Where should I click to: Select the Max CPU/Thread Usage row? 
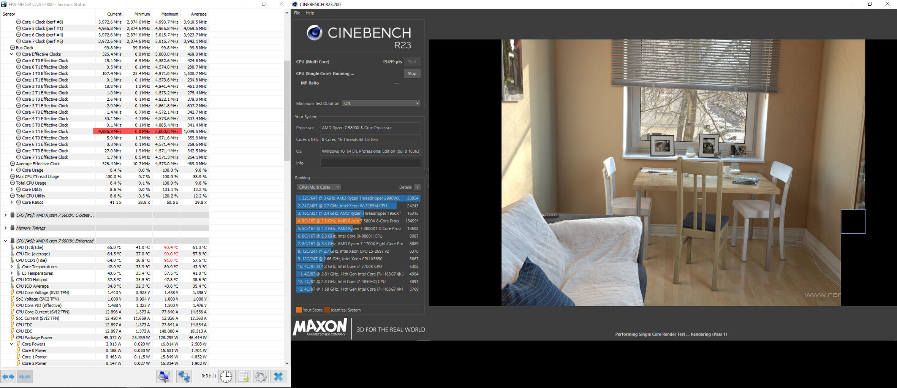(105, 177)
